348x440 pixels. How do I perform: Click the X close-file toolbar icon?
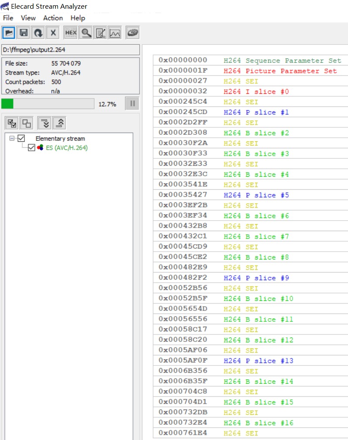pos(53,33)
